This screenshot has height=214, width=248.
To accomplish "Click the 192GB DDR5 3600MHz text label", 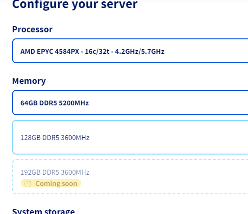I will (x=55, y=172).
